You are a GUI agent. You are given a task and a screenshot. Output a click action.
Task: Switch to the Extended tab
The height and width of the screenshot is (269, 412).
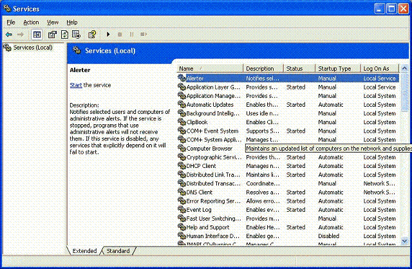point(84,251)
